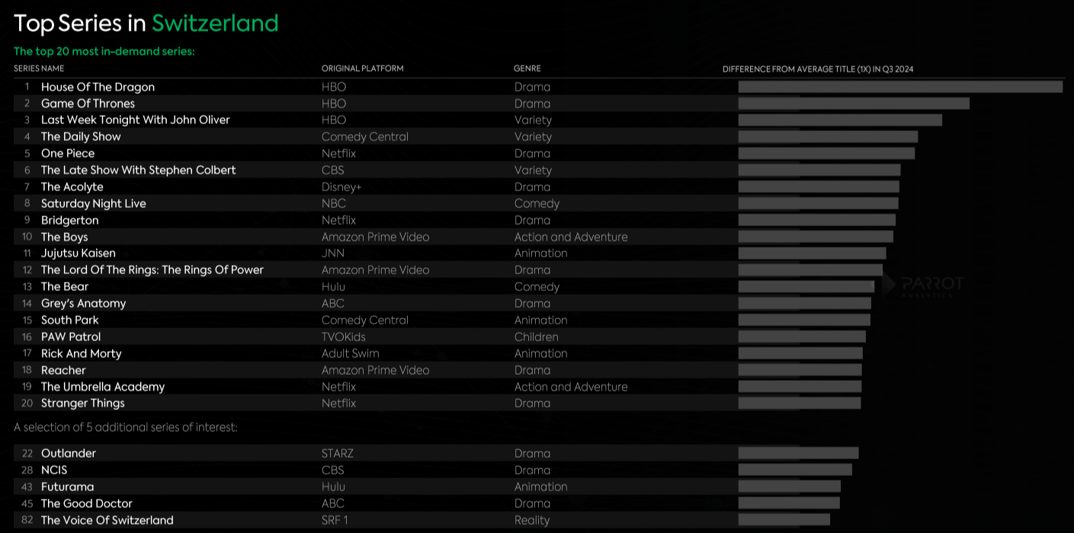The width and height of the screenshot is (1074, 533).
Task: Click the series name The Daily Show
Action: (x=81, y=136)
